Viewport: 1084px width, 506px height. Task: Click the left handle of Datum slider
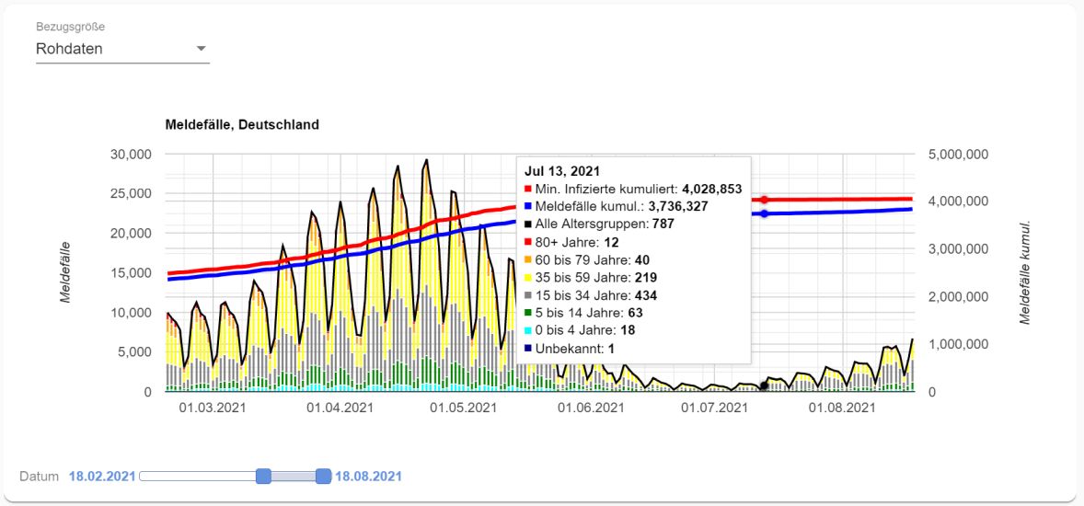[x=263, y=476]
